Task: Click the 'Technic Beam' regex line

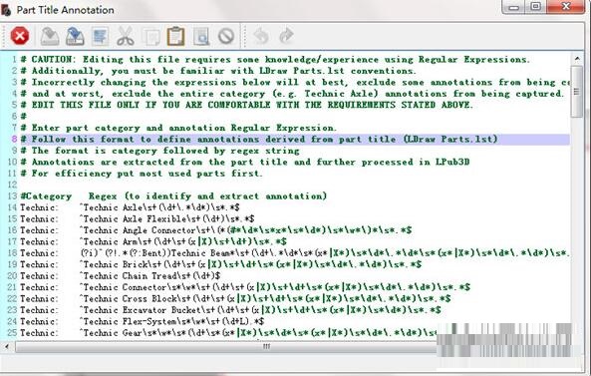Action: pos(295,253)
